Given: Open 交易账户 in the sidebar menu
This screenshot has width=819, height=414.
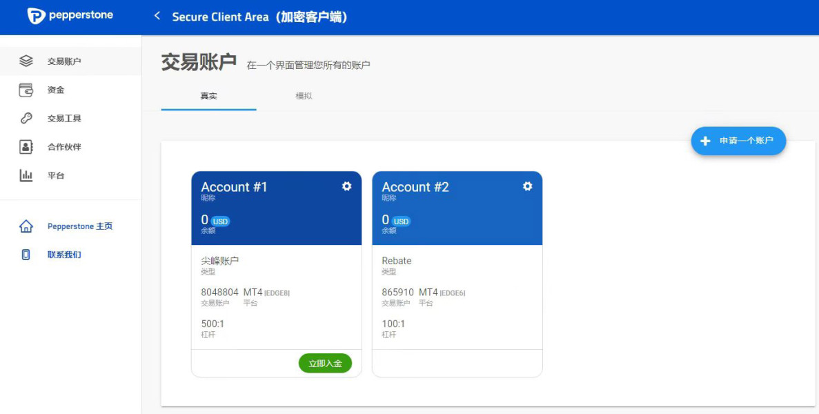Looking at the screenshot, I should [x=70, y=61].
